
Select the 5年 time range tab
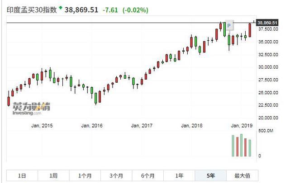tap(211, 176)
